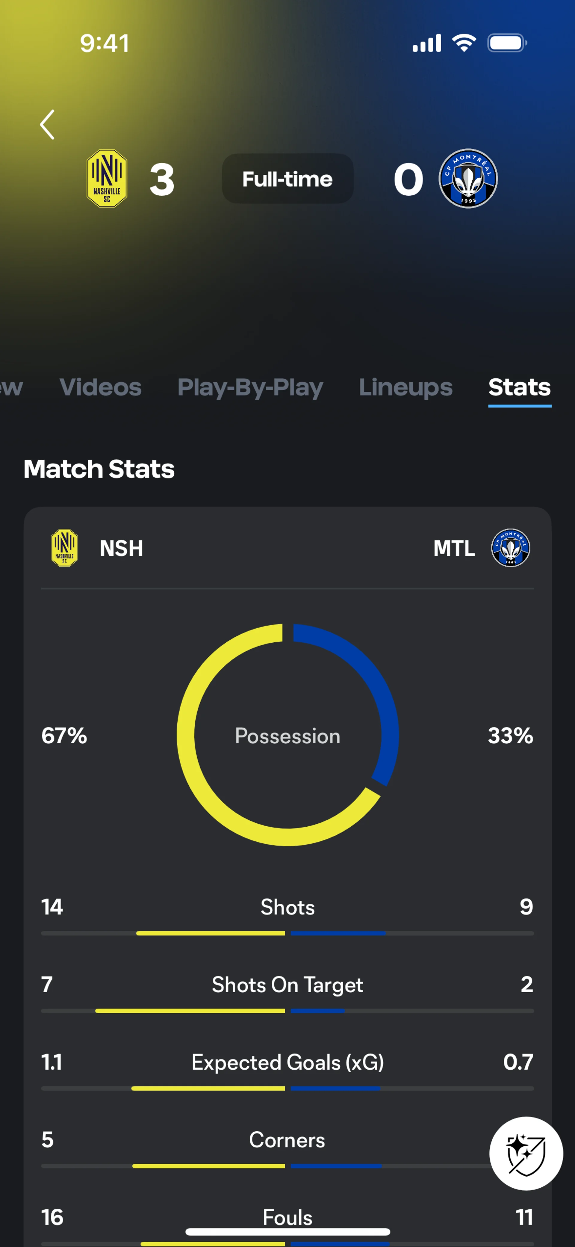Tap the large CF Montréal crest
This screenshot has height=1247, width=575.
pos(467,179)
